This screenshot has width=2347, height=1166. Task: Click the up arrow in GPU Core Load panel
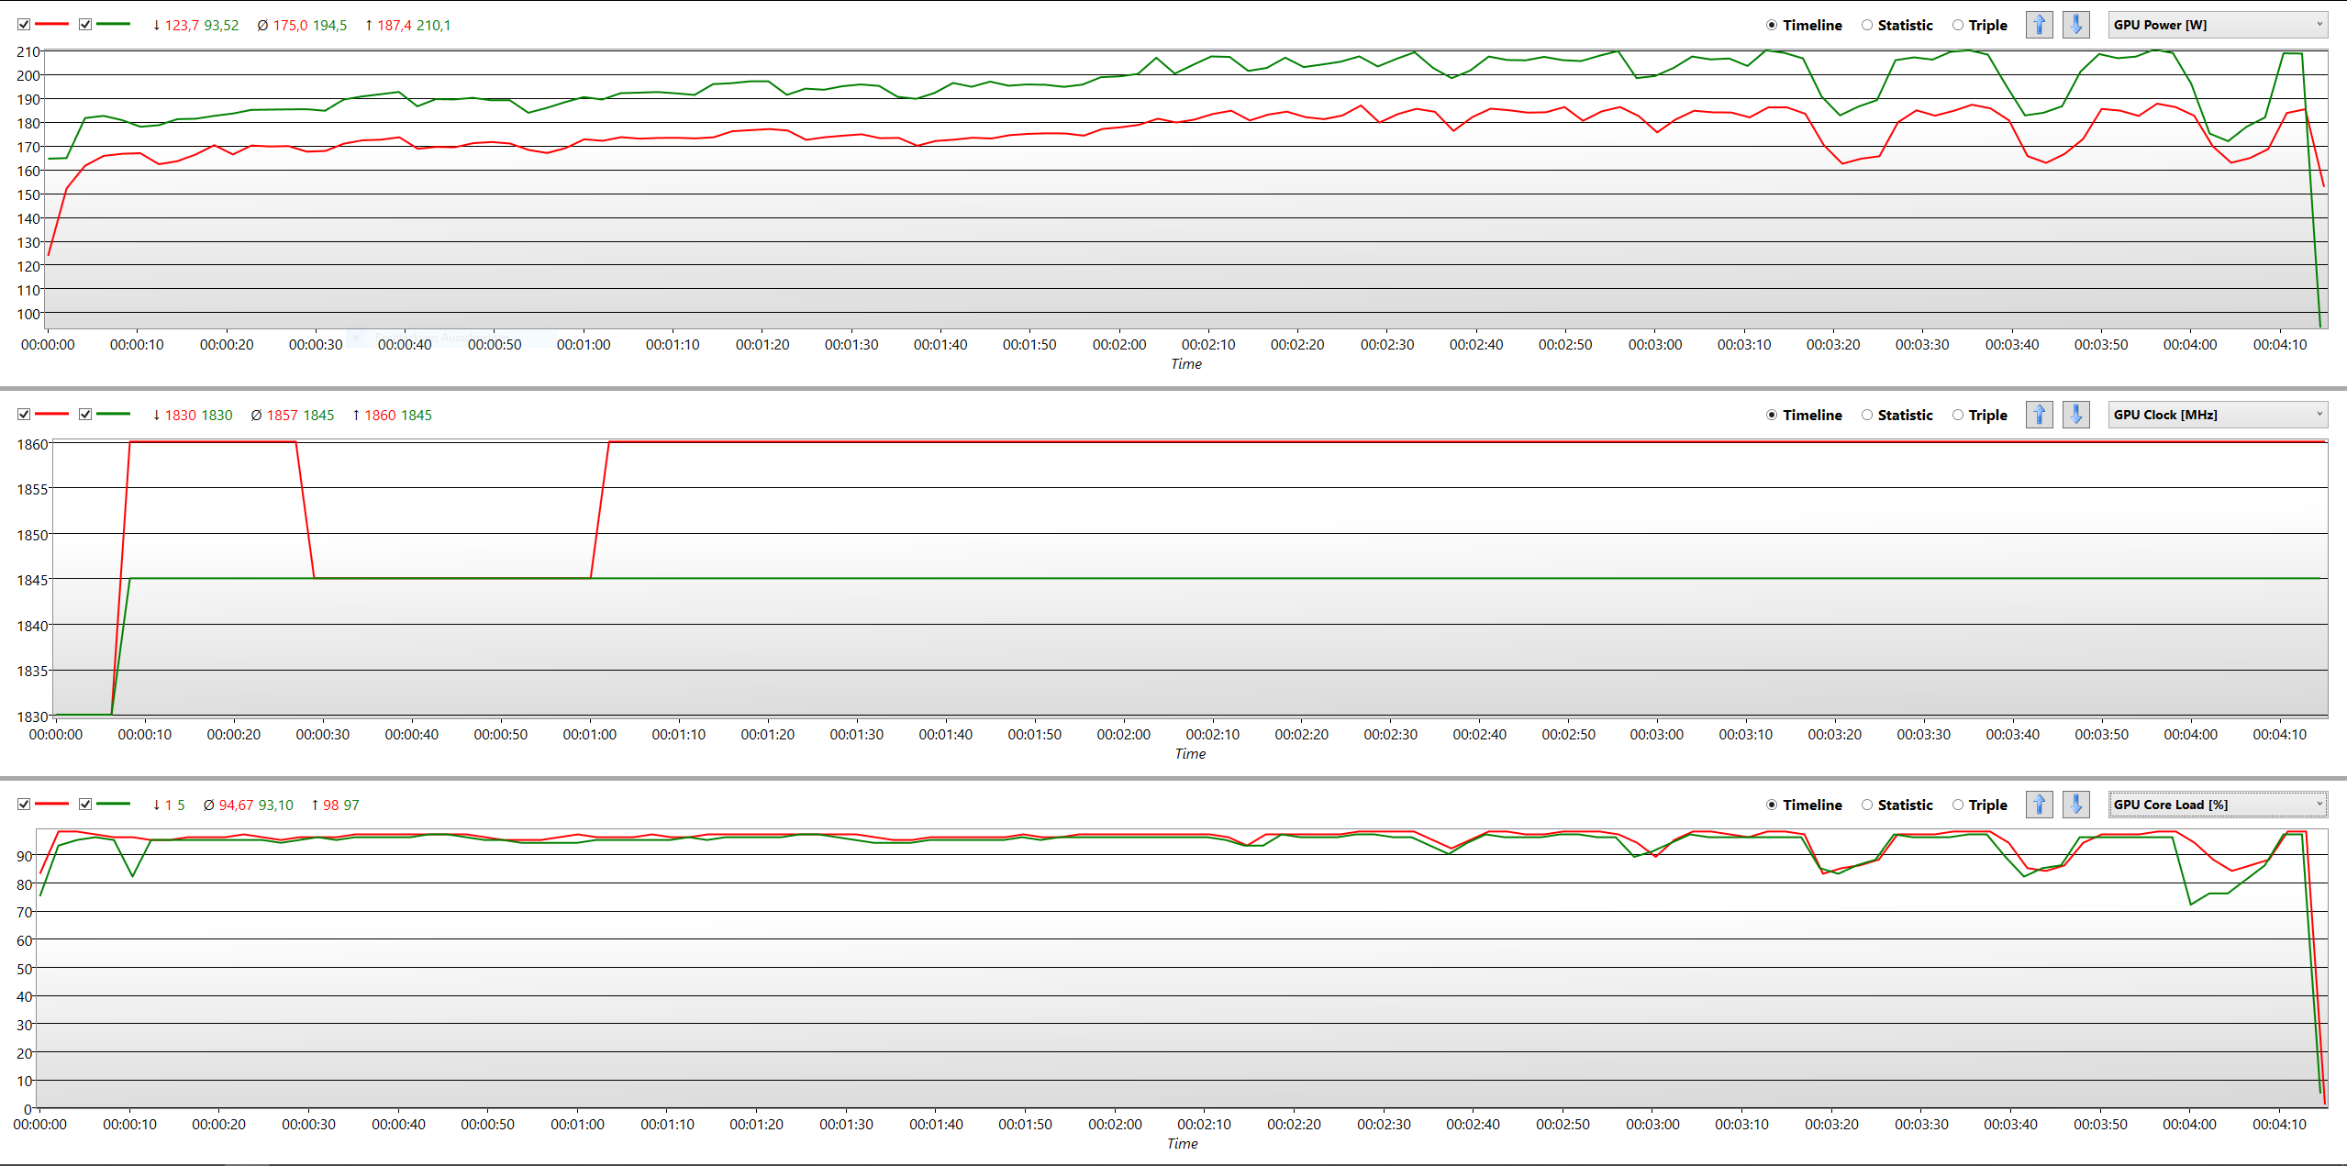2039,805
